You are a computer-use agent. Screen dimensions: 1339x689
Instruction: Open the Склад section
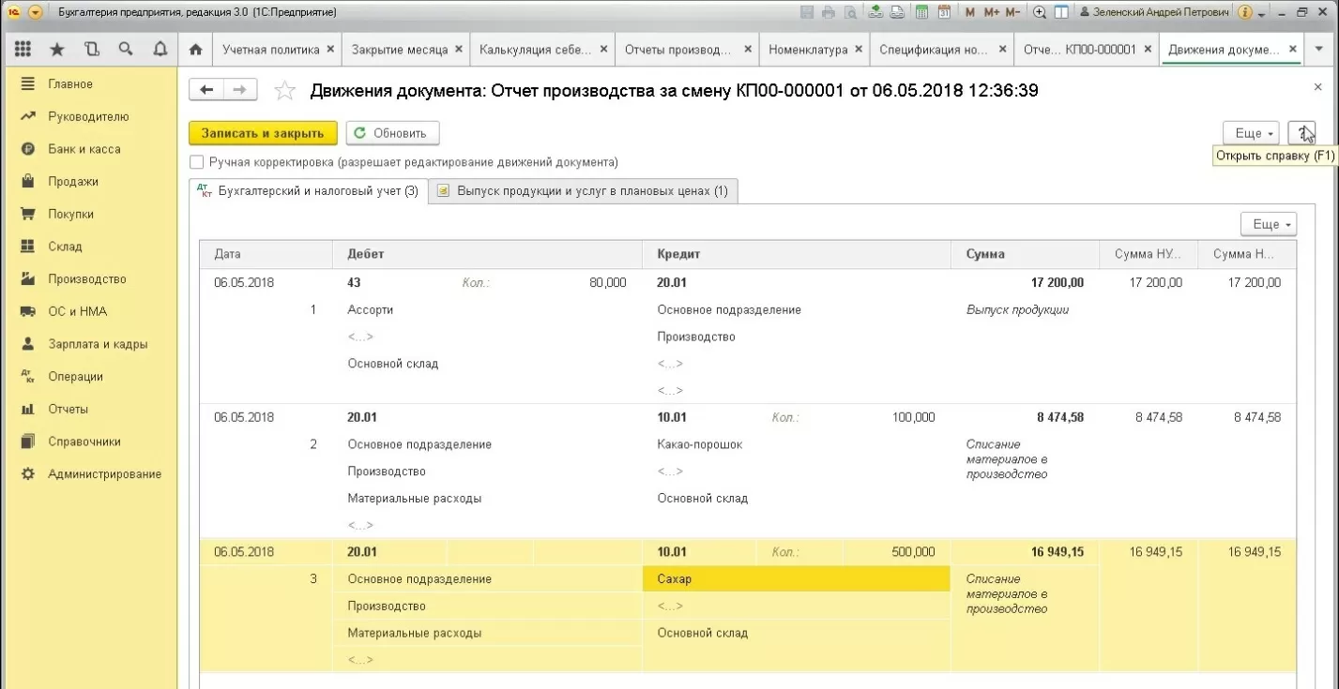click(65, 247)
